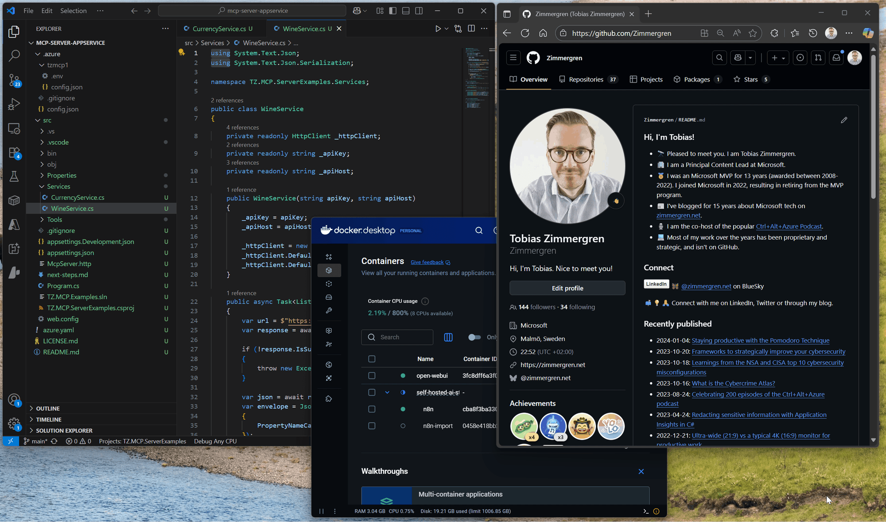Collapse the .azure folder in Explorer
The height and width of the screenshot is (522, 886).
coord(38,54)
